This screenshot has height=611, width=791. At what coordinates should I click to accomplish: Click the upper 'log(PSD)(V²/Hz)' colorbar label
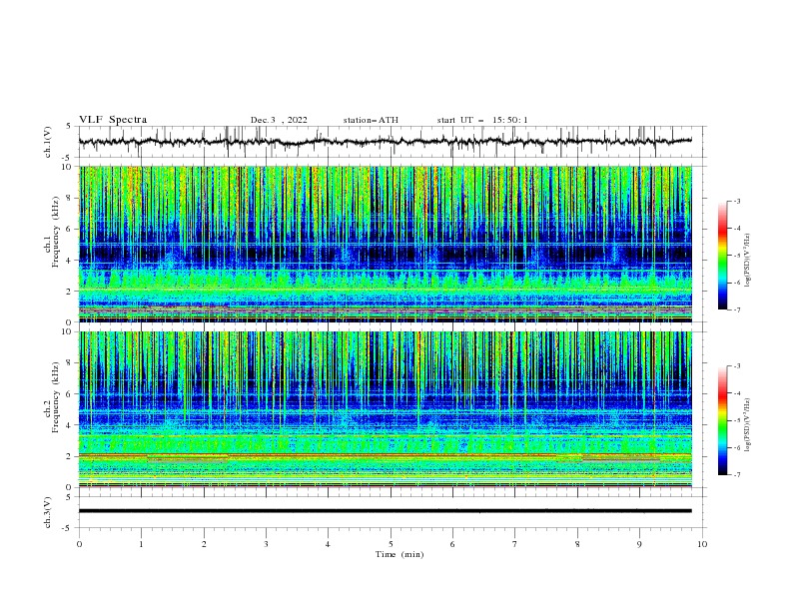[748, 261]
